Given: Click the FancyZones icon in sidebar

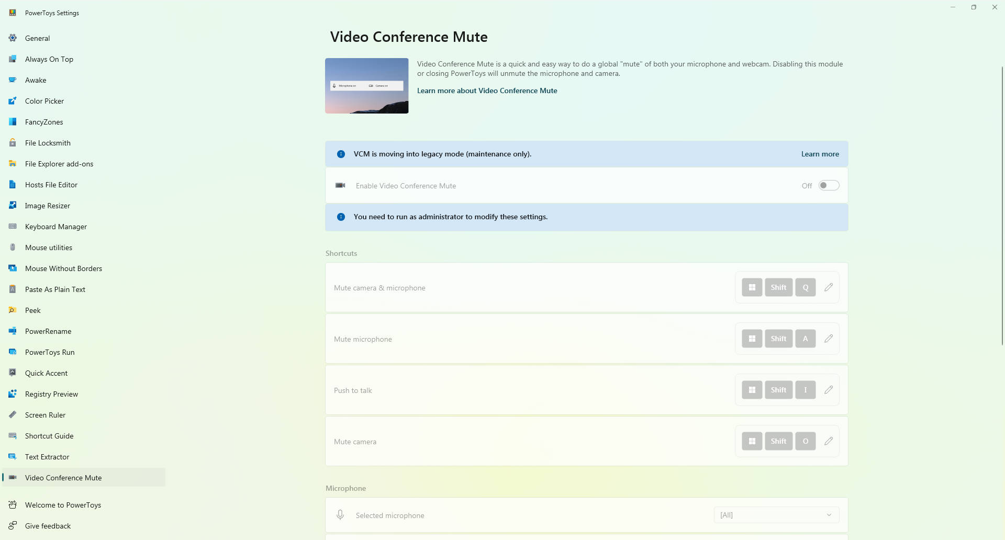Looking at the screenshot, I should click(13, 122).
